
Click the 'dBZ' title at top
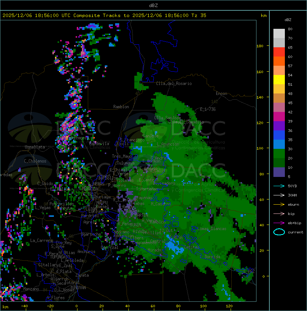click(153, 5)
